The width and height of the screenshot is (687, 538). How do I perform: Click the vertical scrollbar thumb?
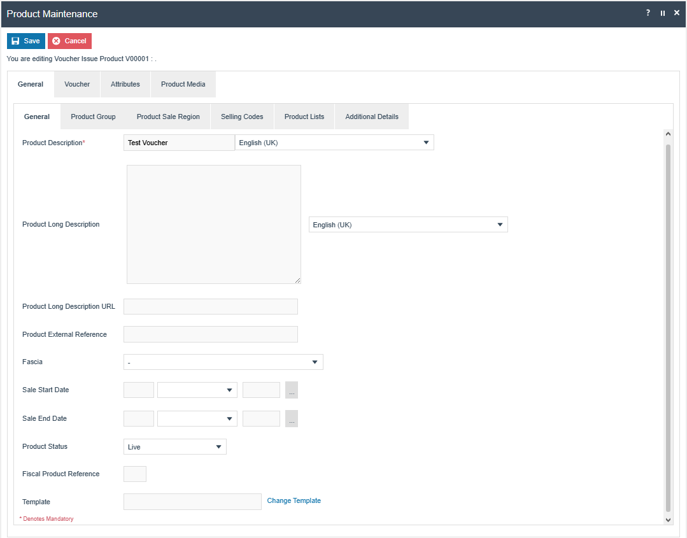(668, 328)
